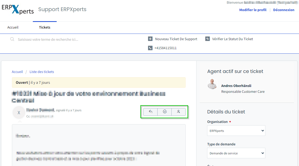This screenshot has width=299, height=166.
Task: Click phone number +41584115011
Action: tap(165, 48)
